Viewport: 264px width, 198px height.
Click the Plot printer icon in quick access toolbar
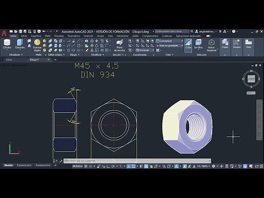point(39,31)
